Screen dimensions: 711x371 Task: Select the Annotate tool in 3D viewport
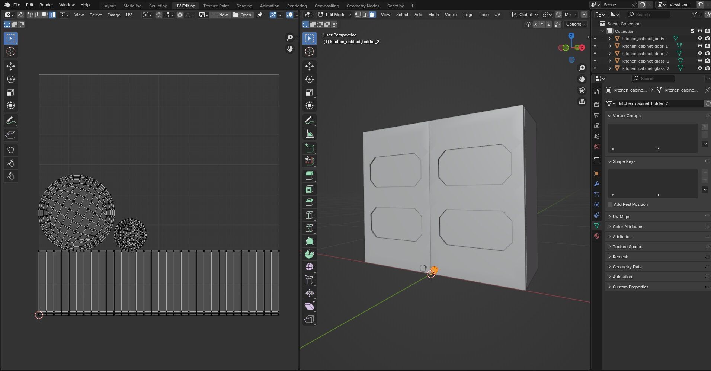coord(310,120)
